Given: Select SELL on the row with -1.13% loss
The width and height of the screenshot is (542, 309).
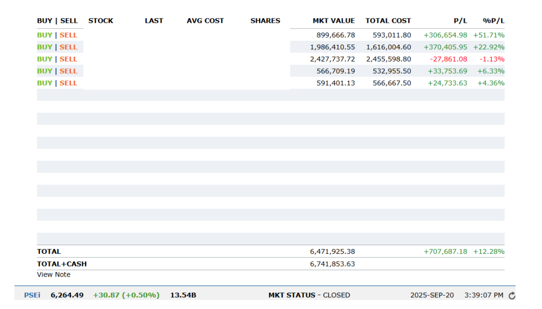Looking at the screenshot, I should 68,59.
